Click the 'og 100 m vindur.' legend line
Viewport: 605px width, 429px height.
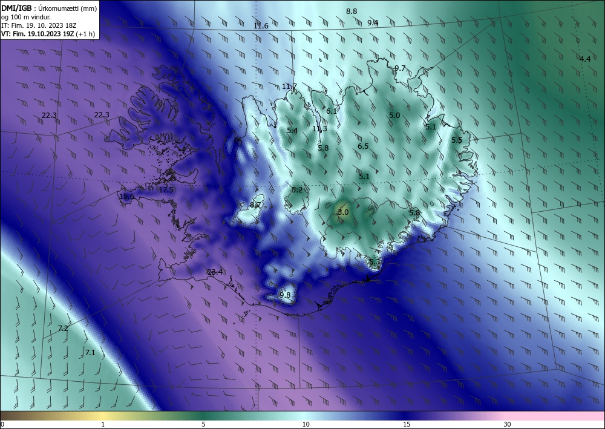26,16
